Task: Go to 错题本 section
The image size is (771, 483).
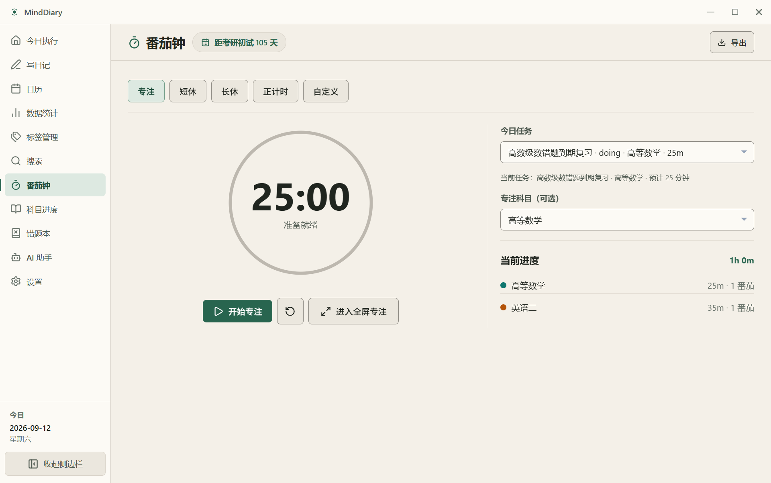Action: pos(38,234)
